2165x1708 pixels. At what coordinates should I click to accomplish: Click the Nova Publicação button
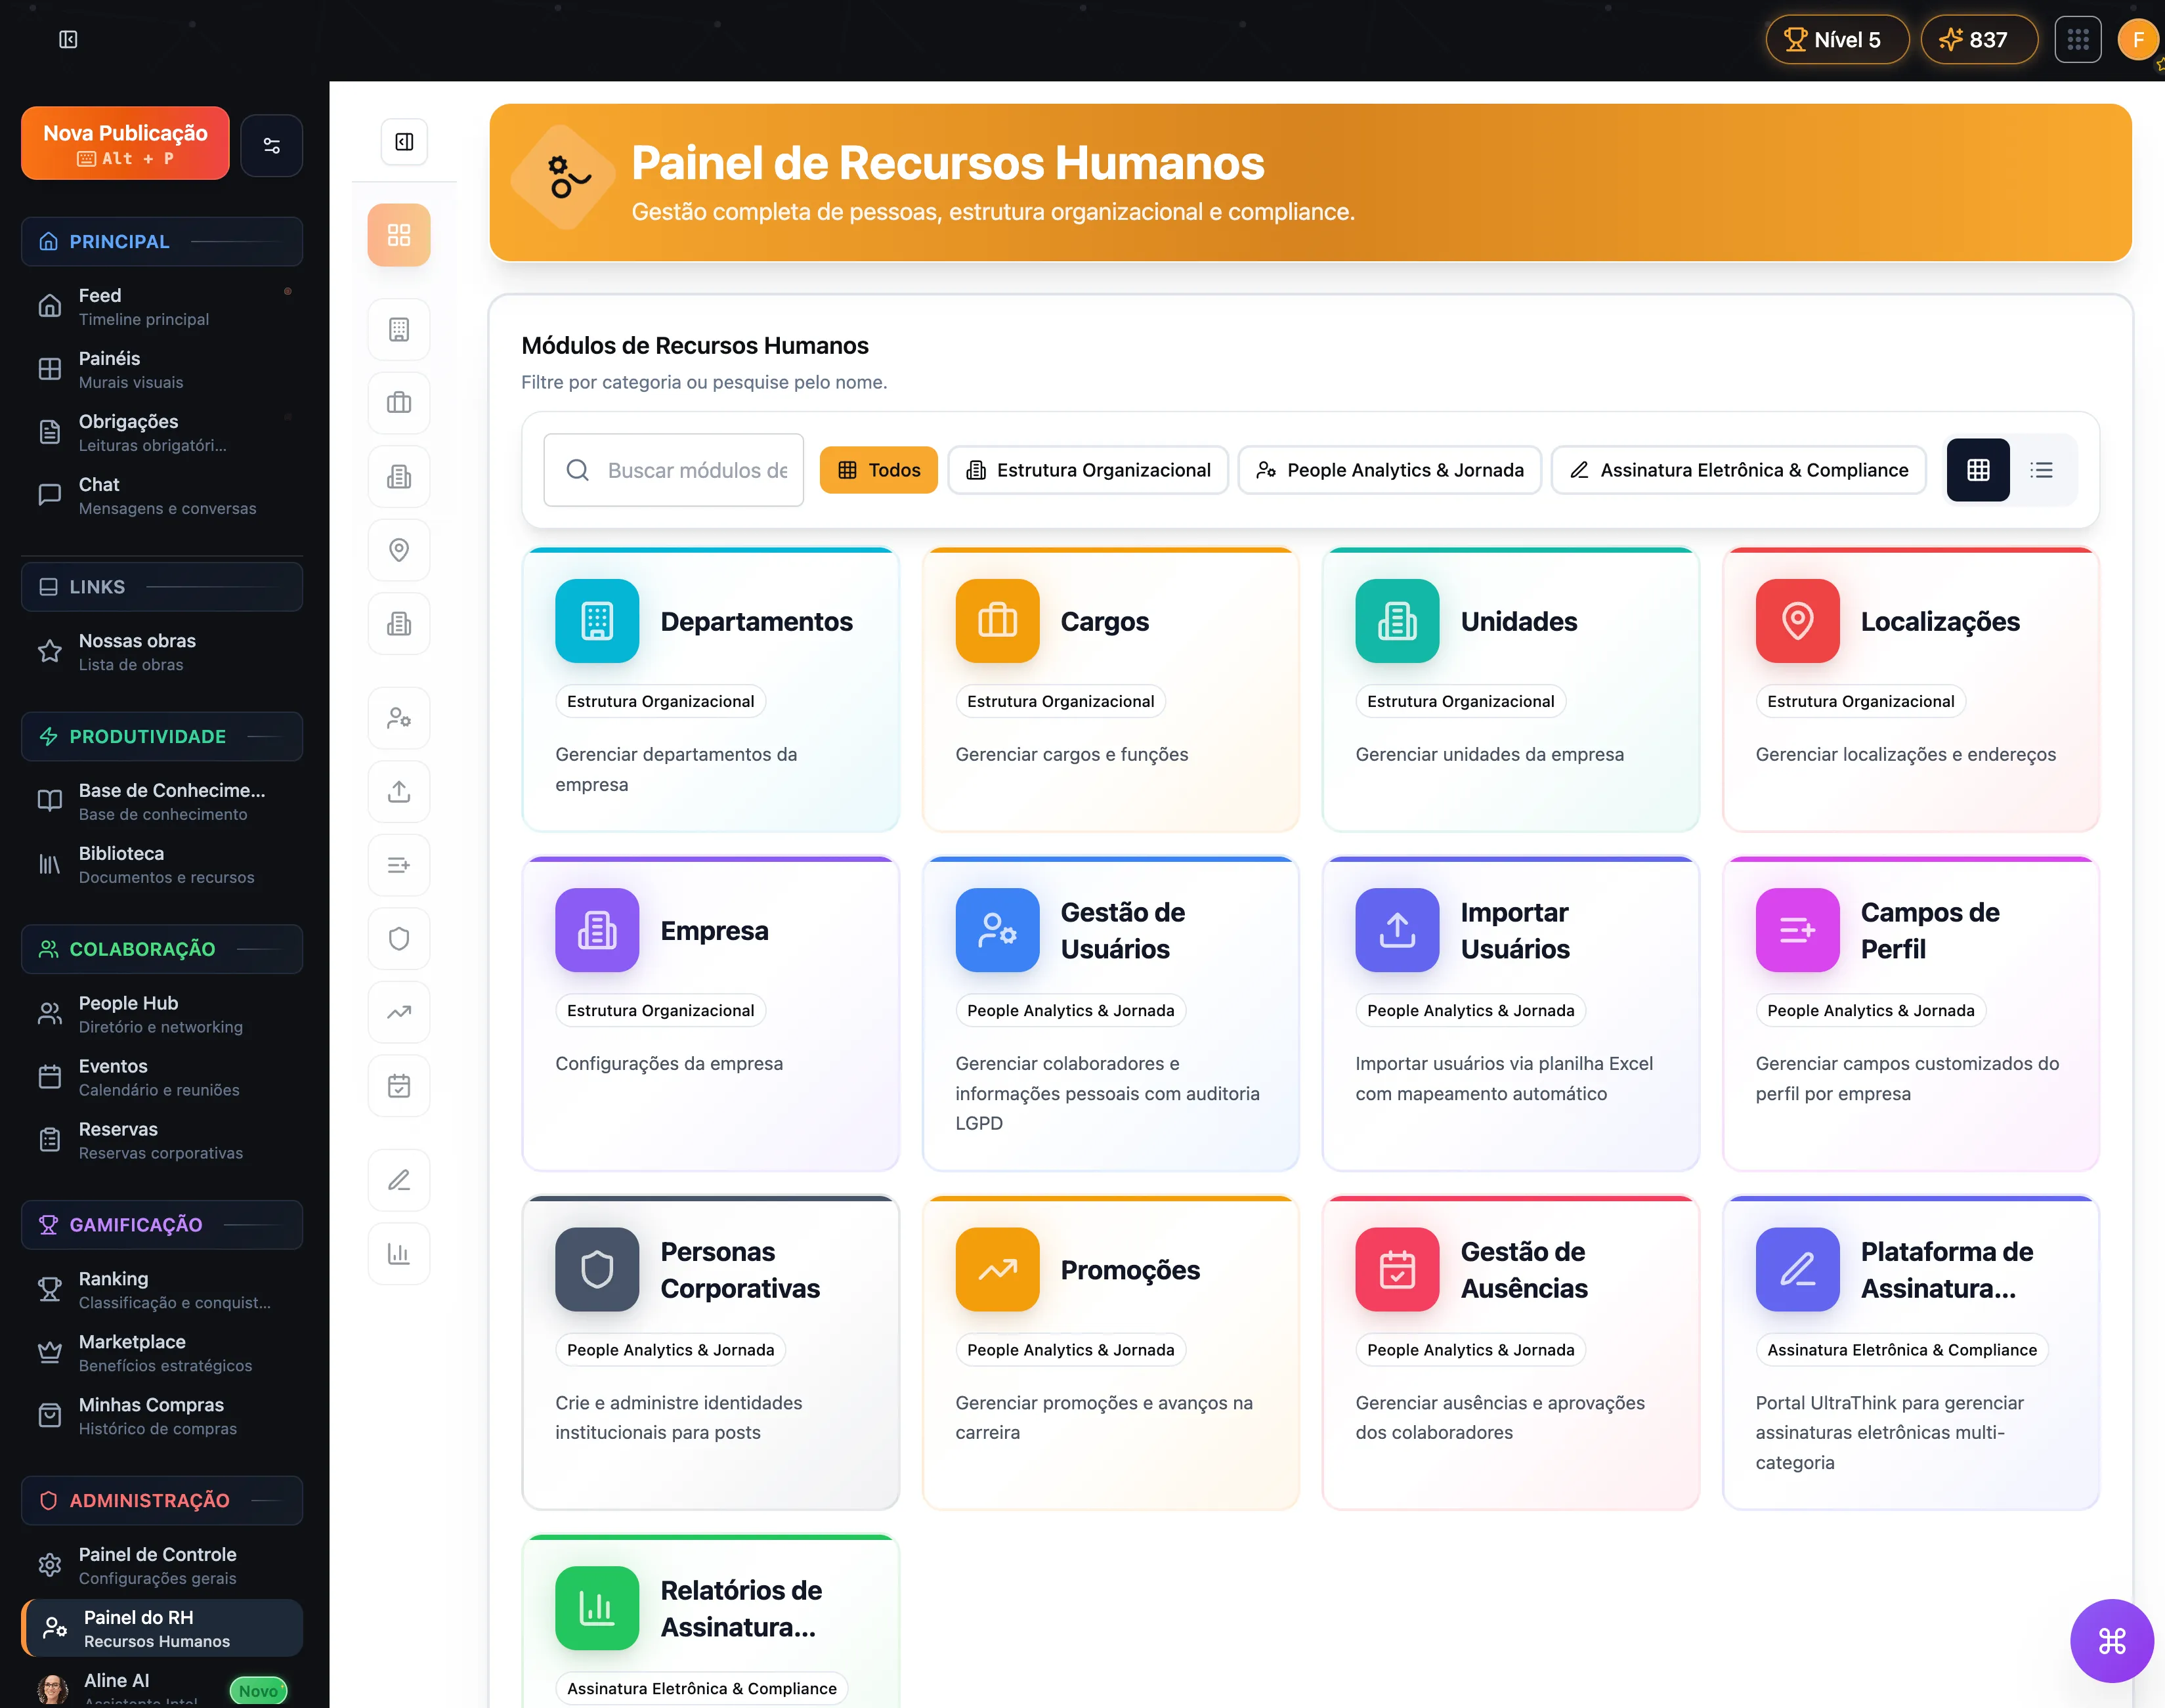pyautogui.click(x=124, y=142)
